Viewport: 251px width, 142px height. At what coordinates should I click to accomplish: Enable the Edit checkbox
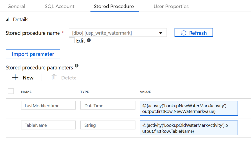[72, 41]
